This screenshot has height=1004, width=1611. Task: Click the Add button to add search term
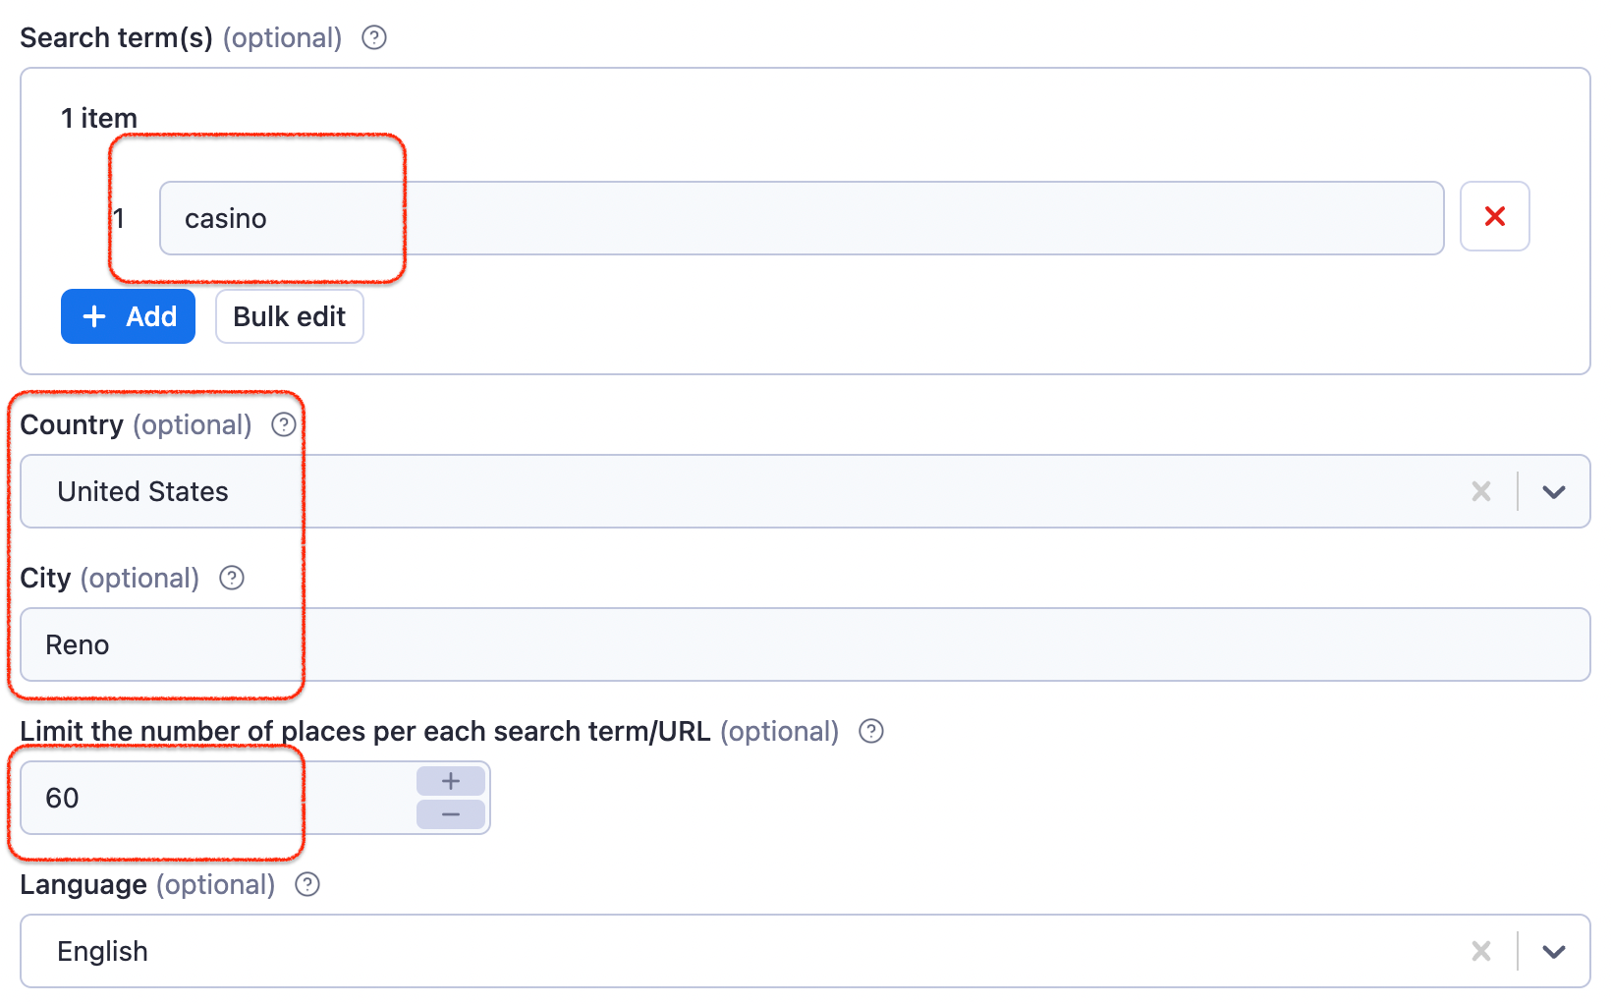pos(128,316)
